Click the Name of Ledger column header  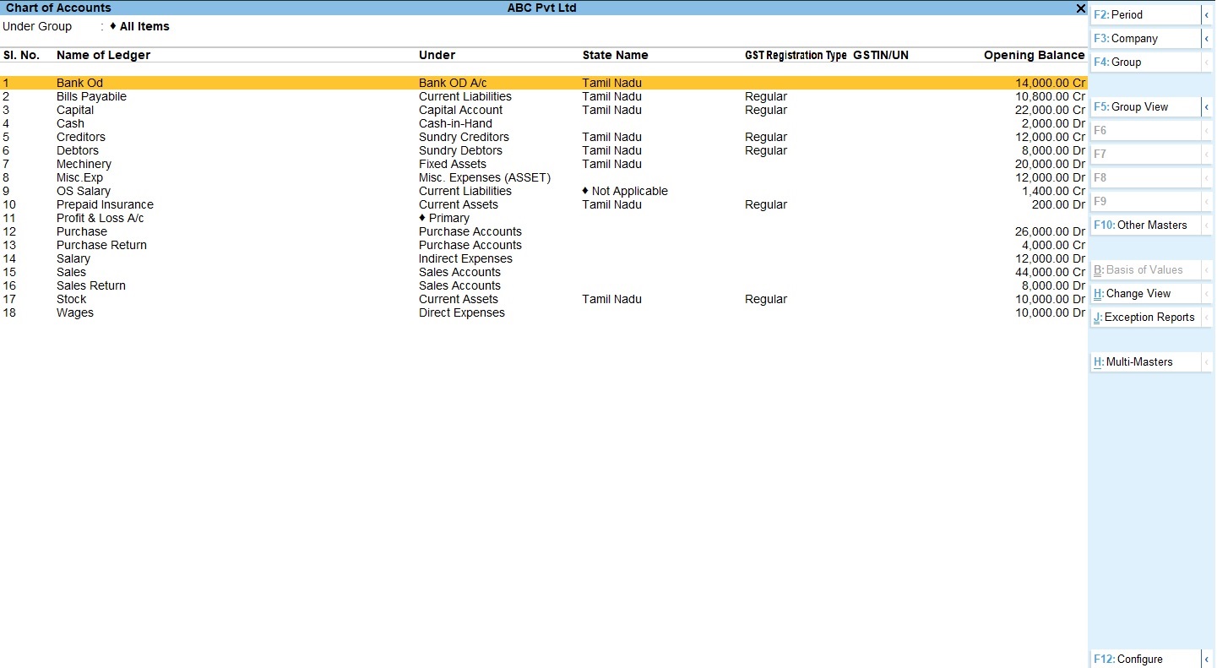point(103,55)
